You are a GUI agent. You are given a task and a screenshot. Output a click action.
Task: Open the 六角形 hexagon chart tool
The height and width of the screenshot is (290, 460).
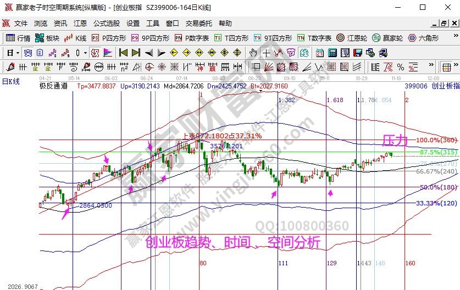click(423, 38)
